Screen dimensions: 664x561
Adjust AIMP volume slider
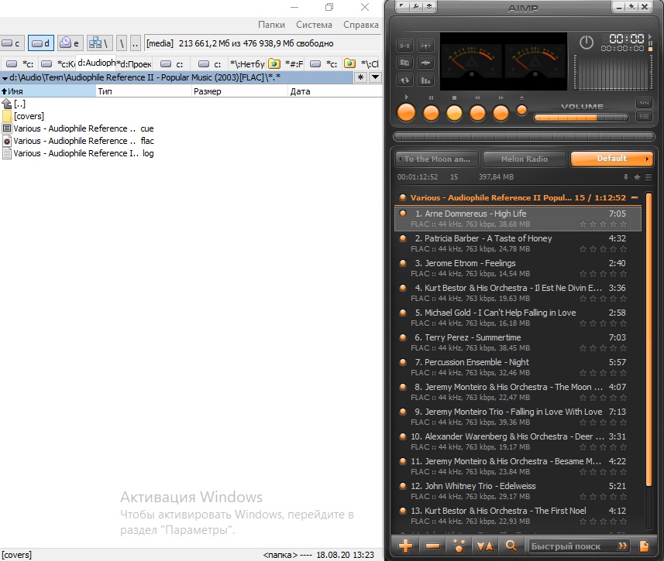click(581, 118)
